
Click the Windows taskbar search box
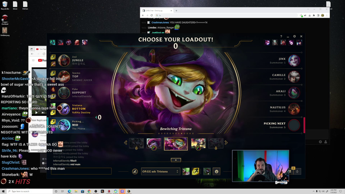tap(30, 191)
